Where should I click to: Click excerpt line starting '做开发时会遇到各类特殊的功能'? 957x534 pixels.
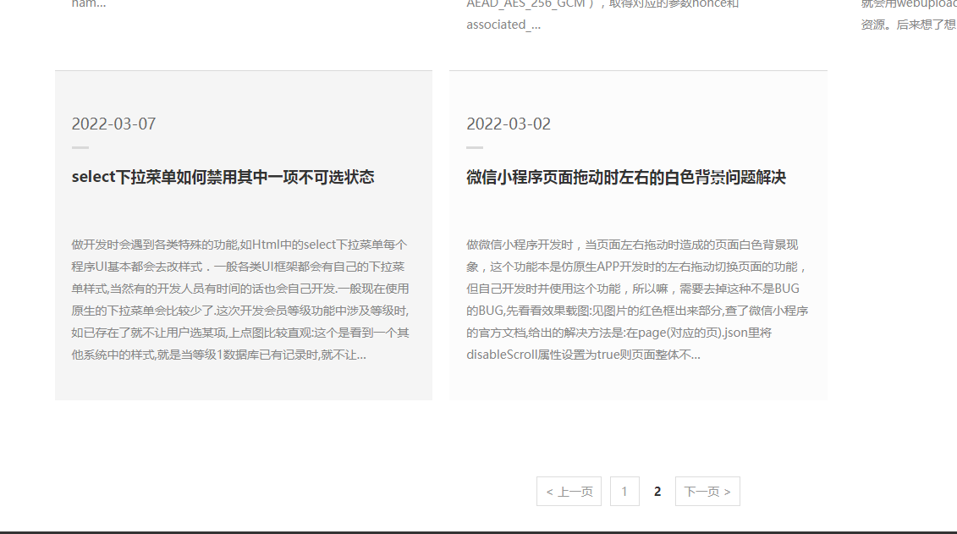point(239,245)
